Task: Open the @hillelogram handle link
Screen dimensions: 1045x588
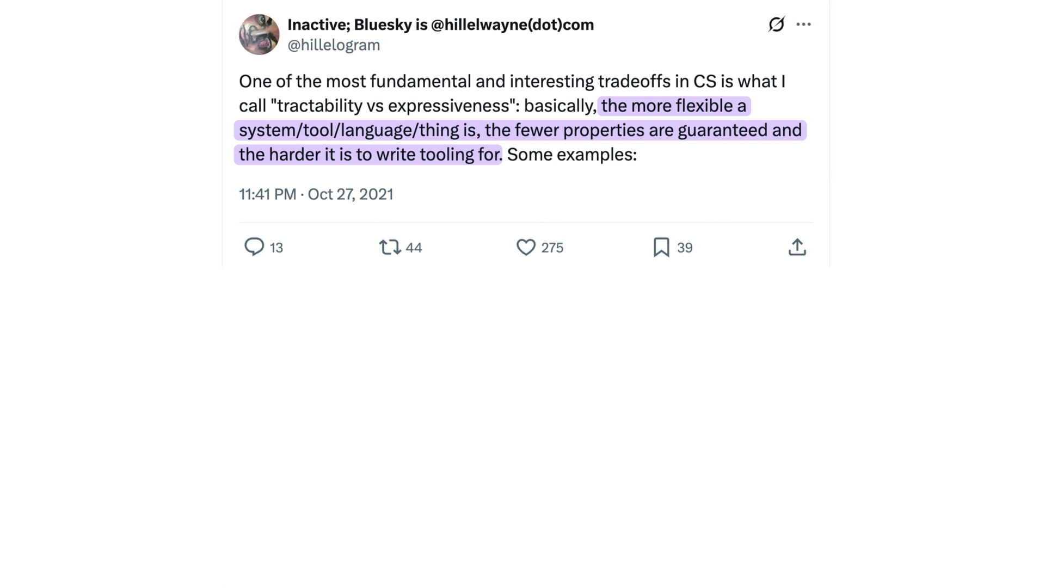Action: [x=334, y=45]
